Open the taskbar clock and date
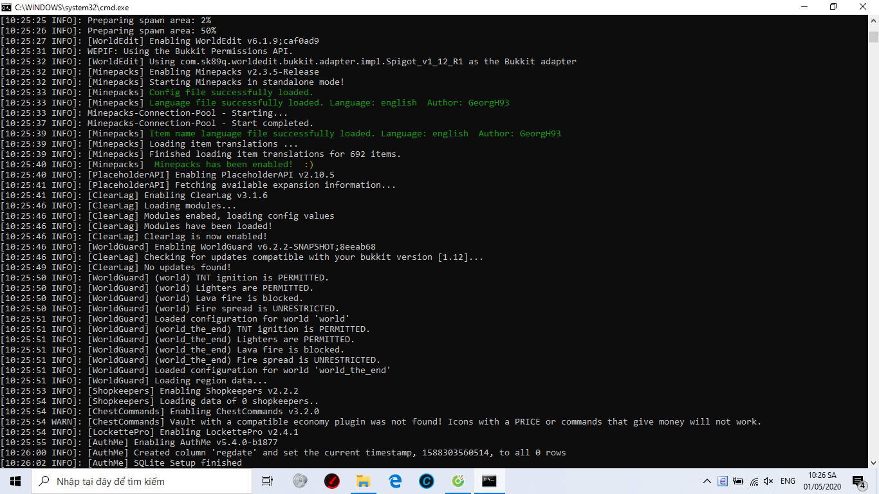Screen dimensions: 879x494 822,481
